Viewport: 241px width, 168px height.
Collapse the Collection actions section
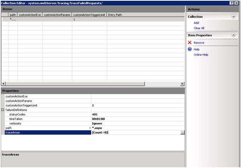pyautogui.click(x=233, y=16)
